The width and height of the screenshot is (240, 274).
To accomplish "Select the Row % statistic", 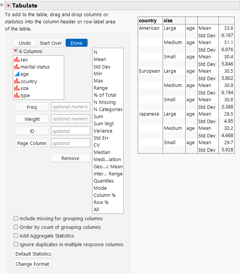I will (101, 202).
